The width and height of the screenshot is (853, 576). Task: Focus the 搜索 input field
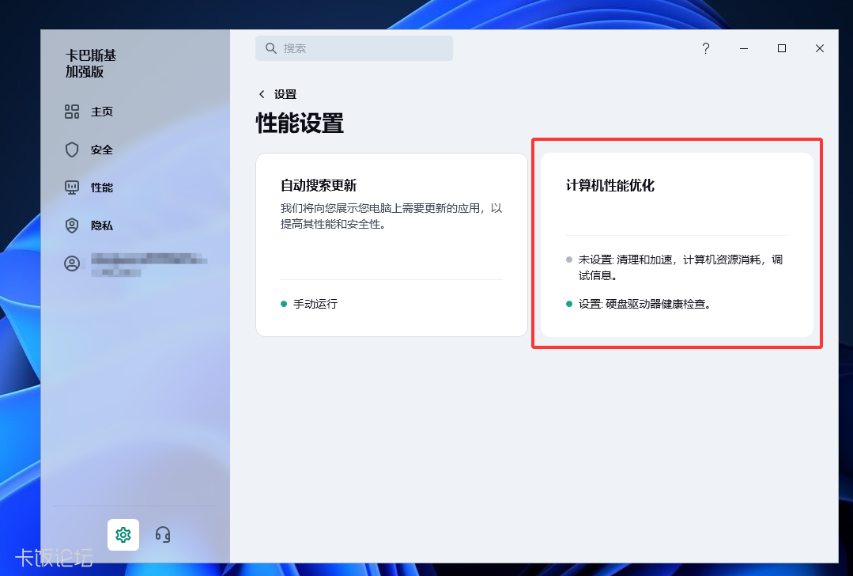[354, 48]
